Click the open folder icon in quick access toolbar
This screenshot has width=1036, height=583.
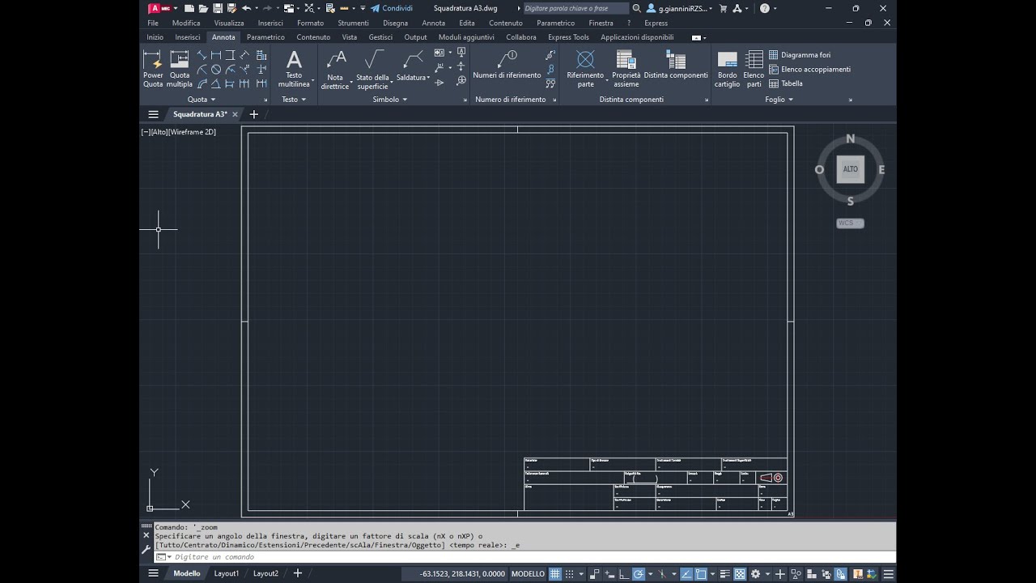point(202,8)
